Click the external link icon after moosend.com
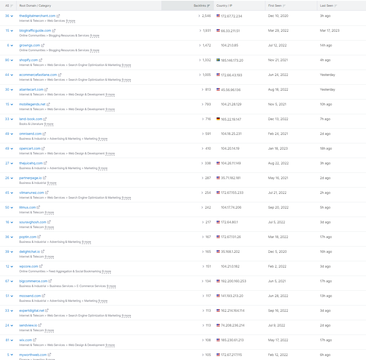The width and height of the screenshot is (366, 360). 43,296
